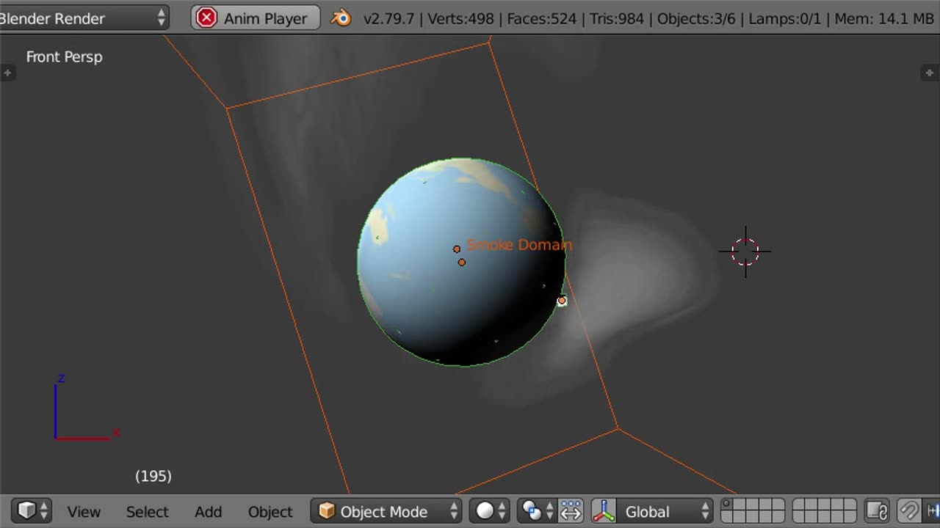Viewport: 940px width, 528px height.
Task: Click the v2.79.7 version text
Action: pyautogui.click(x=388, y=18)
